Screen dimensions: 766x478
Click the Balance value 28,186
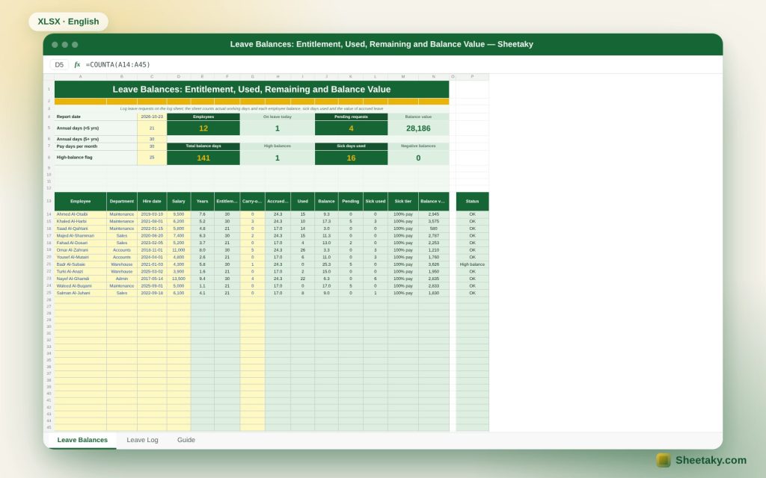point(418,128)
